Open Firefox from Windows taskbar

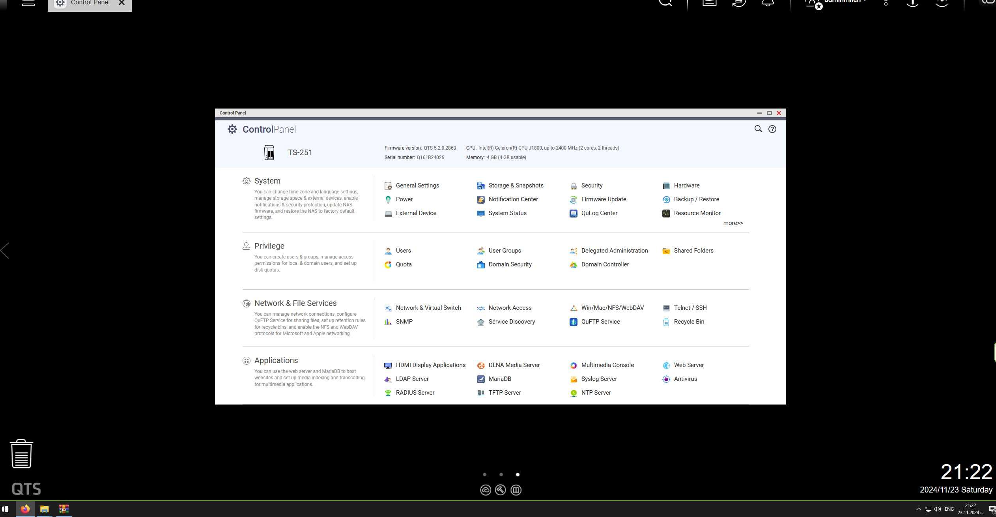point(25,509)
